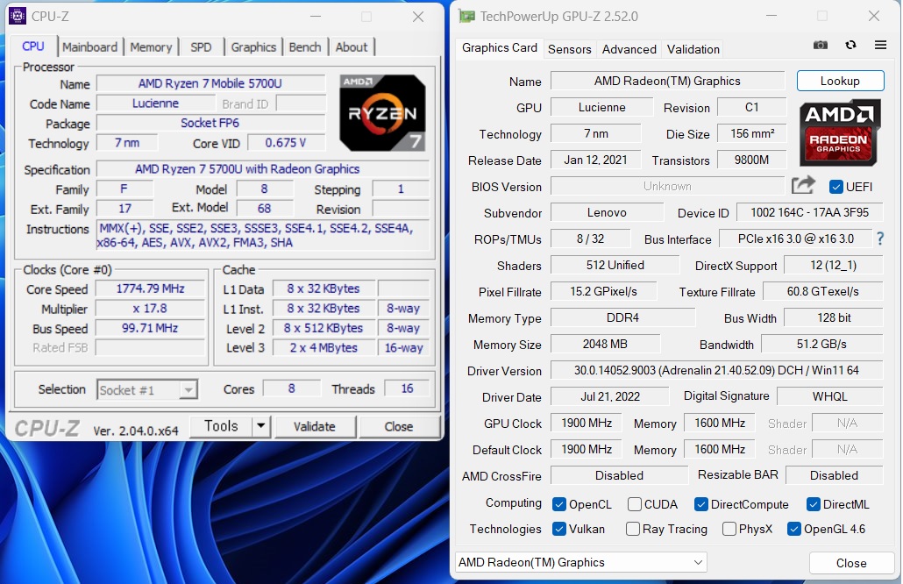Click the Threads value 16
This screenshot has width=903, height=584.
407,388
